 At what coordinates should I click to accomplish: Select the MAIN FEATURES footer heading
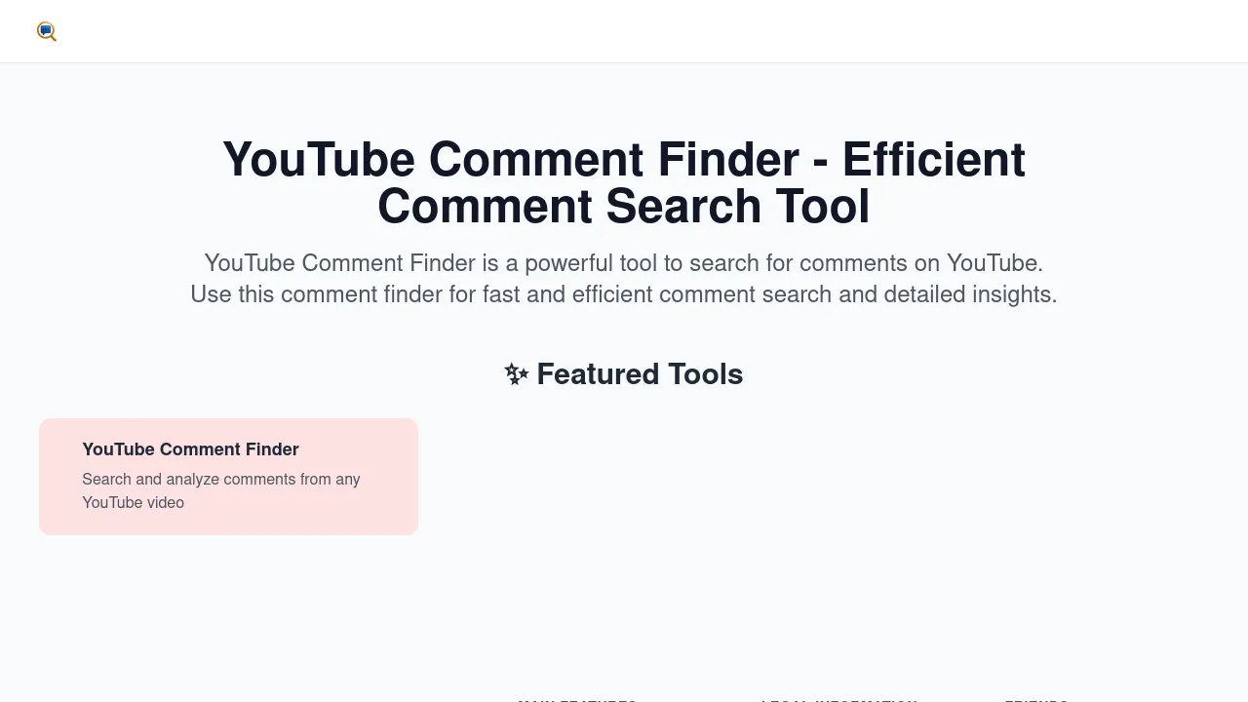pyautogui.click(x=575, y=700)
